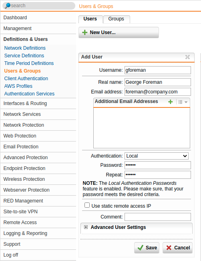This screenshot has height=261, width=201.
Task: Close the Add User dialog
Action: (x=187, y=57)
